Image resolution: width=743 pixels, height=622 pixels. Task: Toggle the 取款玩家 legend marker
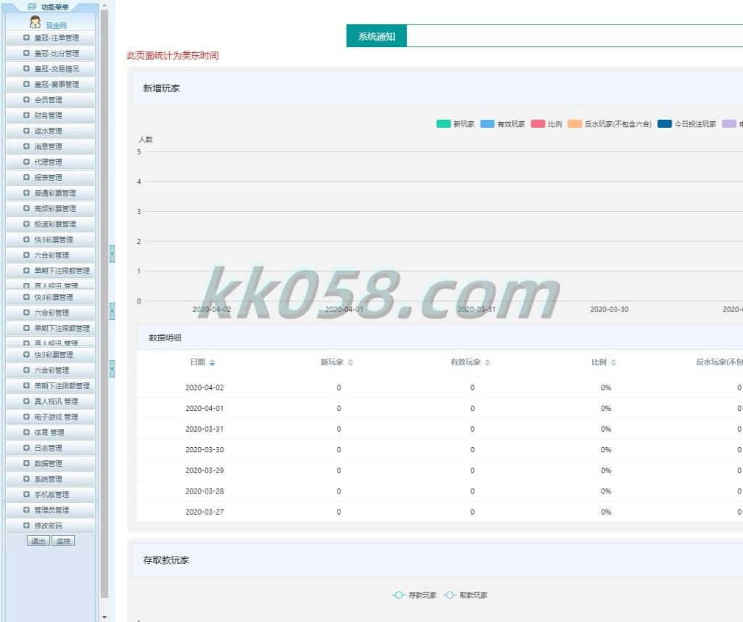point(449,595)
